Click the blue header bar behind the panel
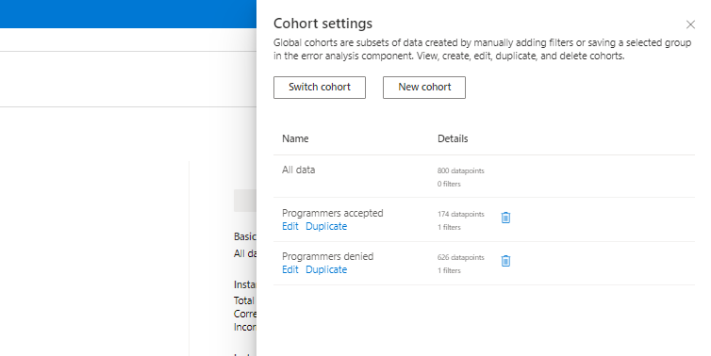The height and width of the screenshot is (356, 711). tap(128, 14)
